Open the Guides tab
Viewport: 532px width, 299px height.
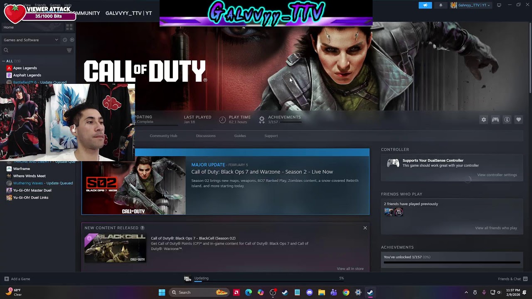click(240, 136)
